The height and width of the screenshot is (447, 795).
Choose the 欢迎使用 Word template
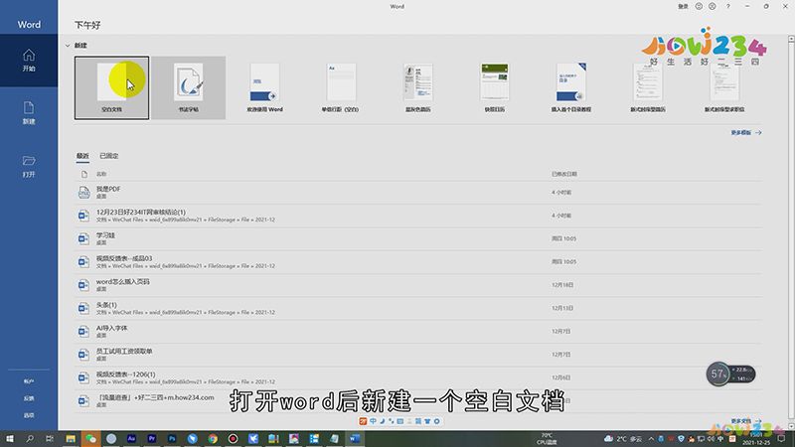click(264, 87)
